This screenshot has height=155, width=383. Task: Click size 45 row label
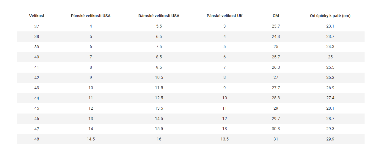click(x=37, y=108)
